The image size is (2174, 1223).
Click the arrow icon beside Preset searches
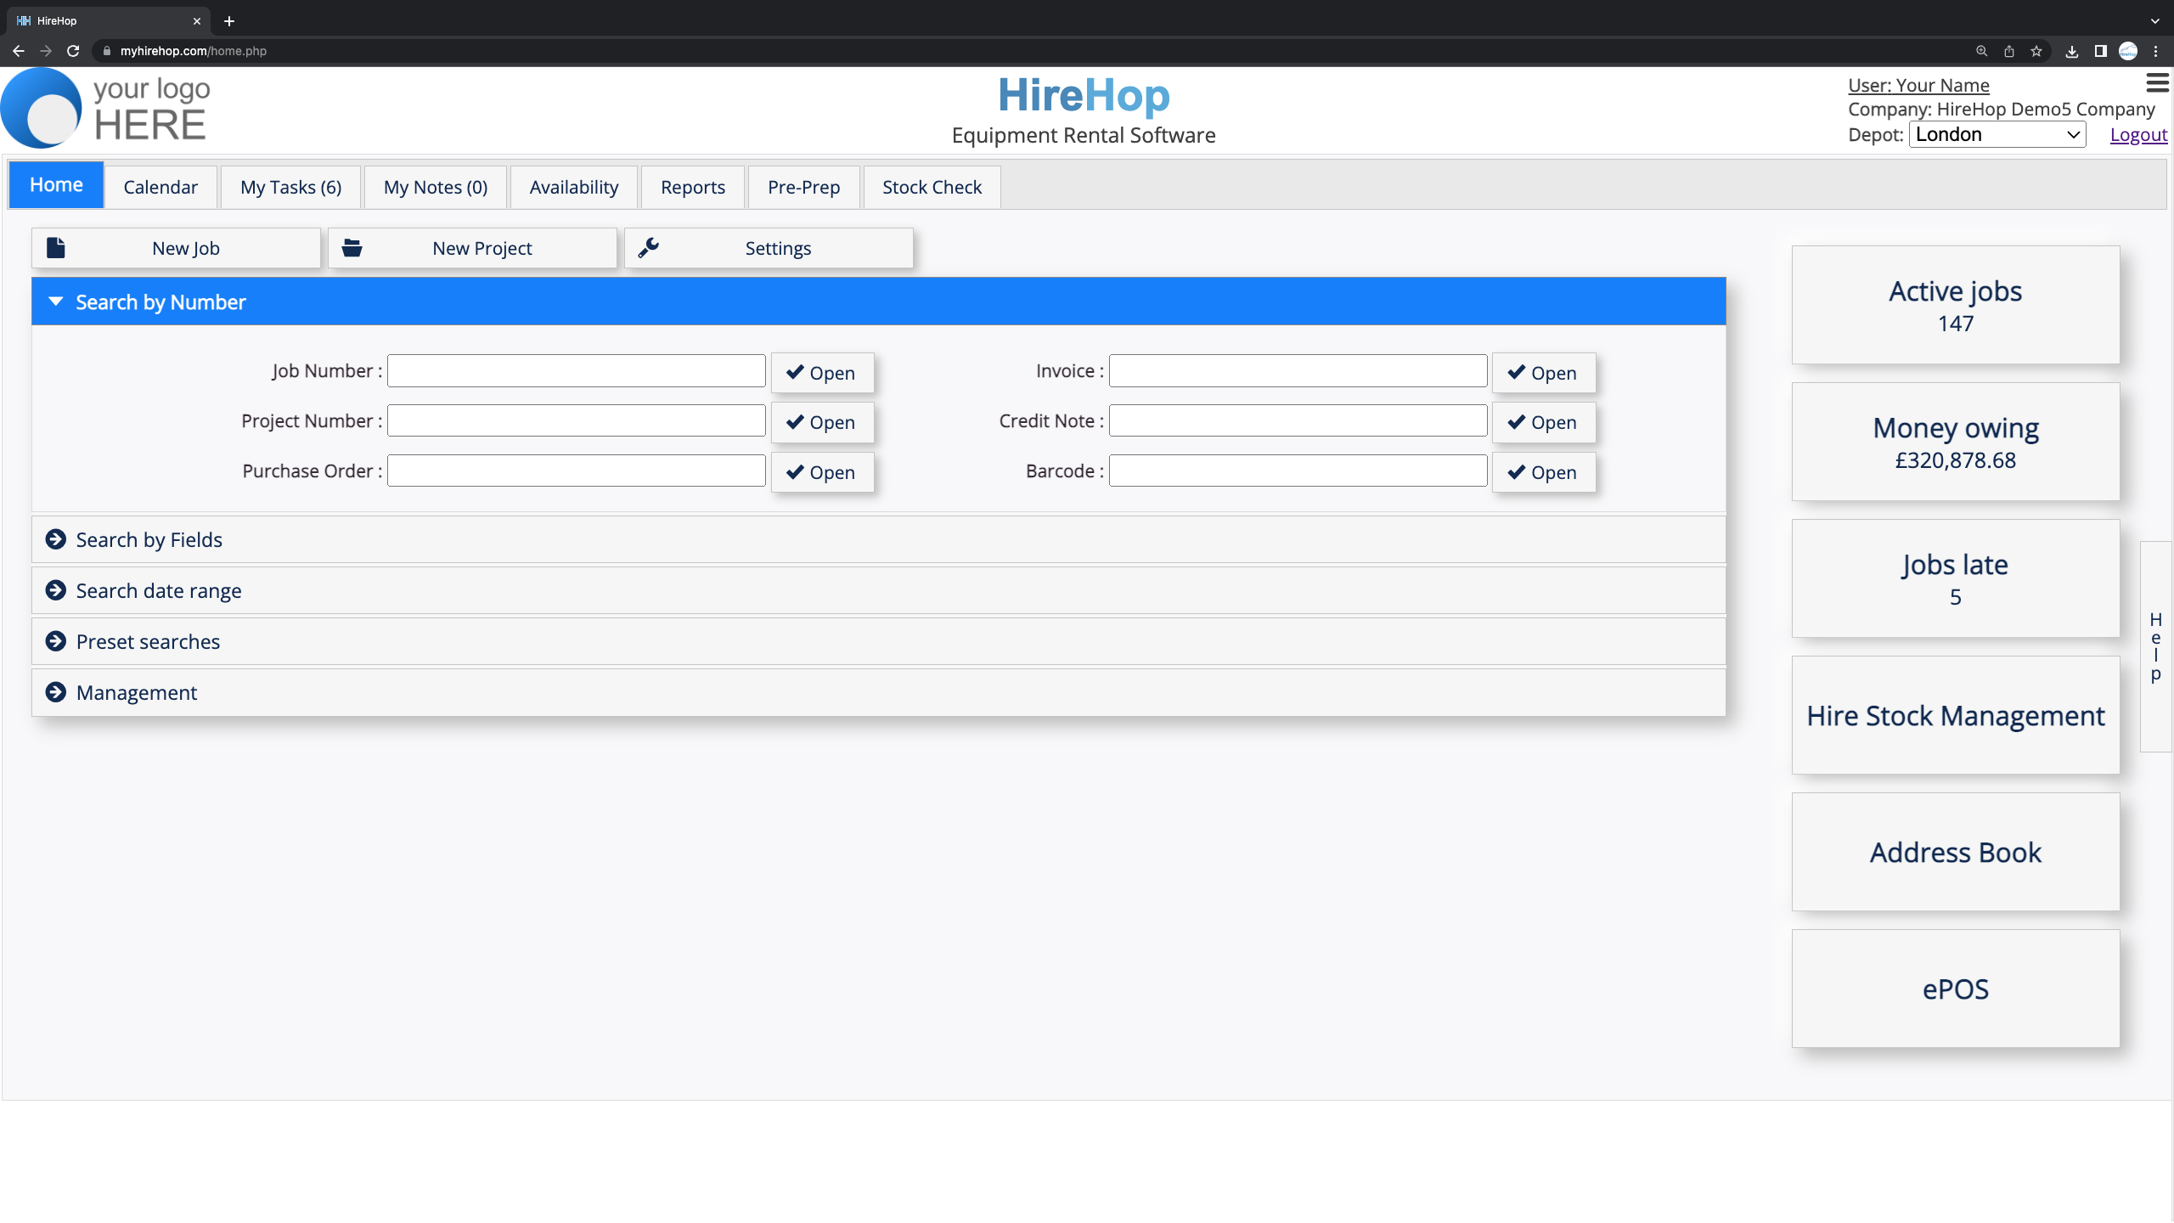[x=56, y=640]
